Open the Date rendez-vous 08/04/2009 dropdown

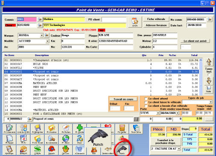tap(178, 113)
